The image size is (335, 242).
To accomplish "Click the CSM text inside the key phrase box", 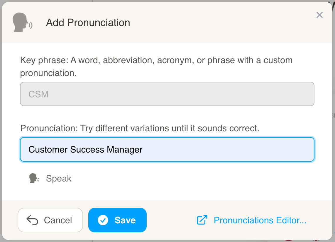I will click(x=38, y=94).
